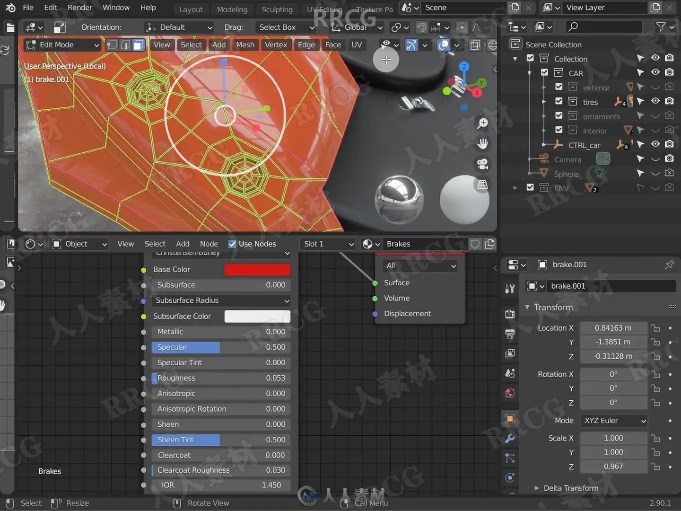Toggle Use Nodes checkbox
The width and height of the screenshot is (681, 511).
(232, 244)
